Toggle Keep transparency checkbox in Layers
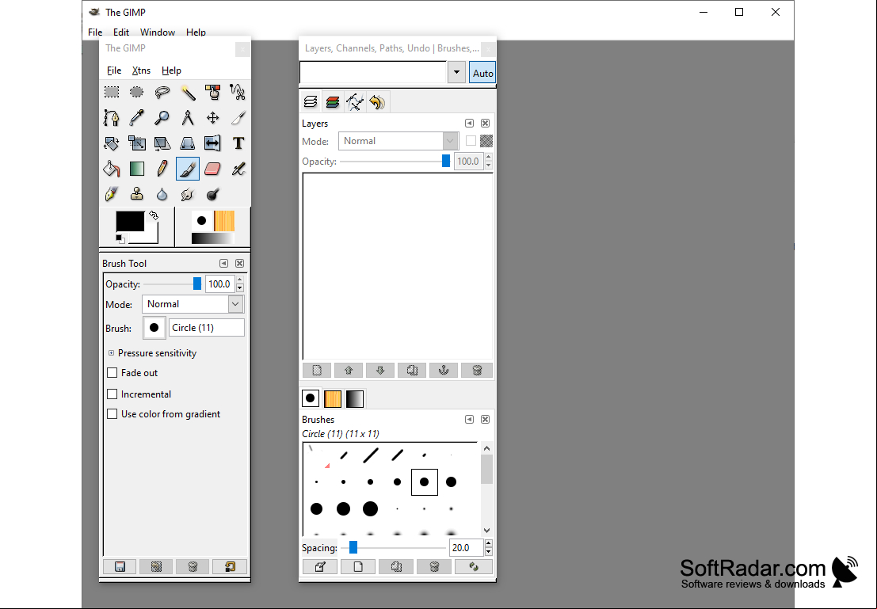The image size is (877, 609). pos(471,141)
